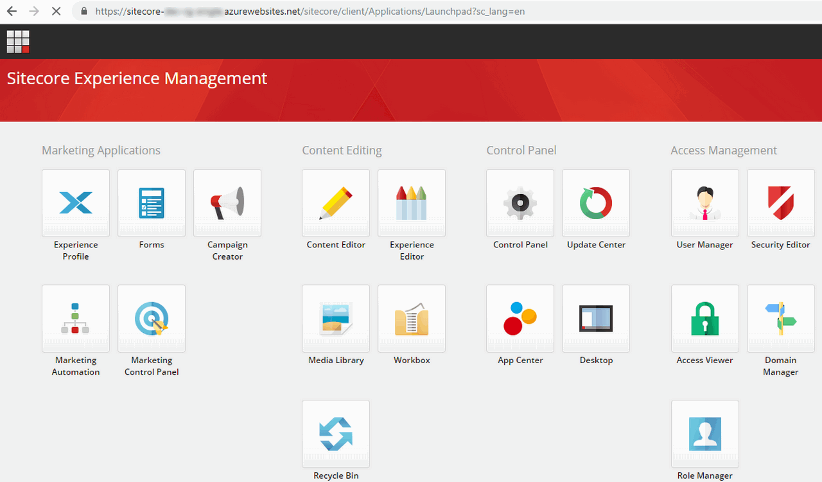
Task: Open the Update Center
Action: pos(596,203)
